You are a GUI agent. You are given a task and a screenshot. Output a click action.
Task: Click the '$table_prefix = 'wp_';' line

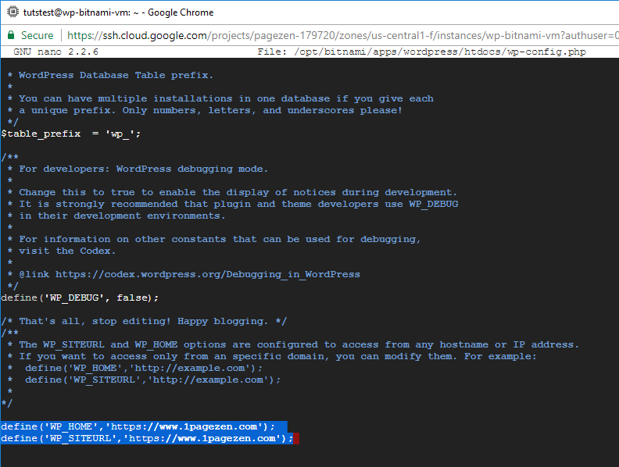point(70,134)
